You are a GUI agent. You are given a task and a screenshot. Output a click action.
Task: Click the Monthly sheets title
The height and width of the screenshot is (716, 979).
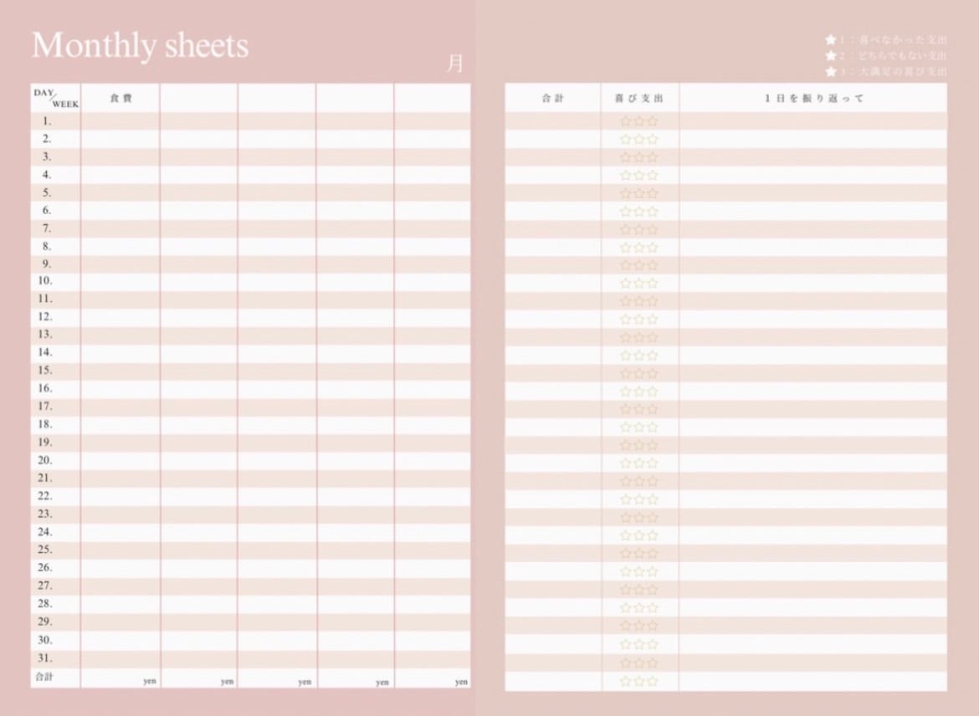(140, 46)
